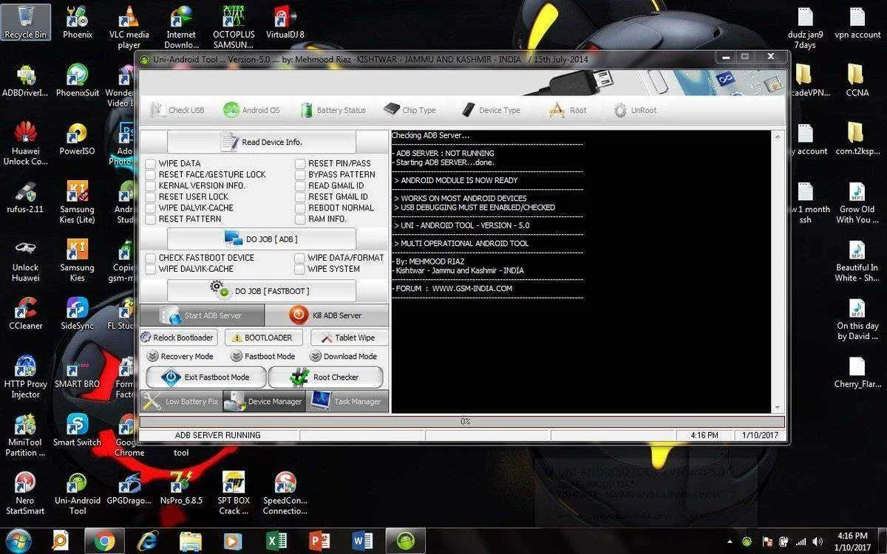Click Relock Bootloader
Screen dimensions: 887x554
[x=177, y=338]
